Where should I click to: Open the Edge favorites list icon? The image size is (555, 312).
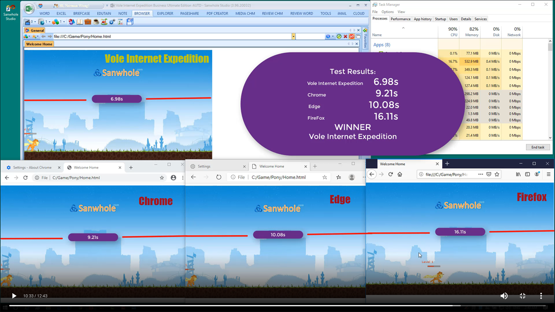339,177
